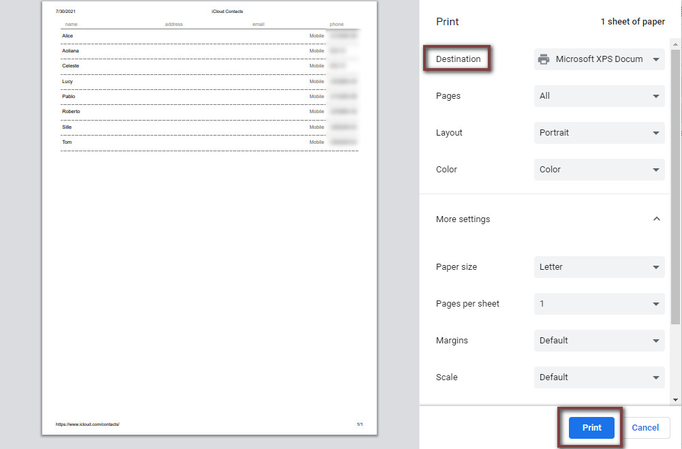Click the Pages per sheet label
682x449 pixels.
[467, 304]
